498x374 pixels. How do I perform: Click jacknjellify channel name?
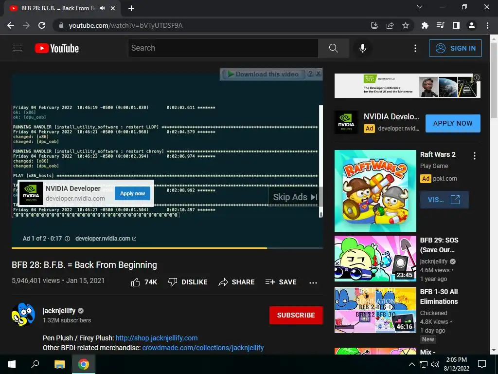click(59, 311)
